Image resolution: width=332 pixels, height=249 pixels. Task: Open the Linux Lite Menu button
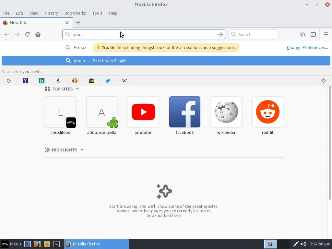[11, 244]
